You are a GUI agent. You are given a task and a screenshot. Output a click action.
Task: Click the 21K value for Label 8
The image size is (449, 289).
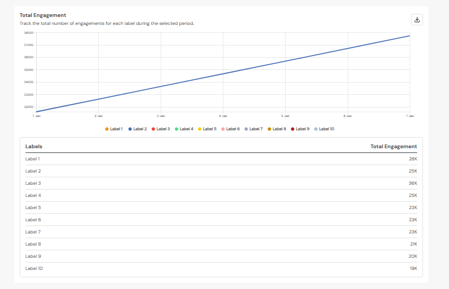pos(413,244)
